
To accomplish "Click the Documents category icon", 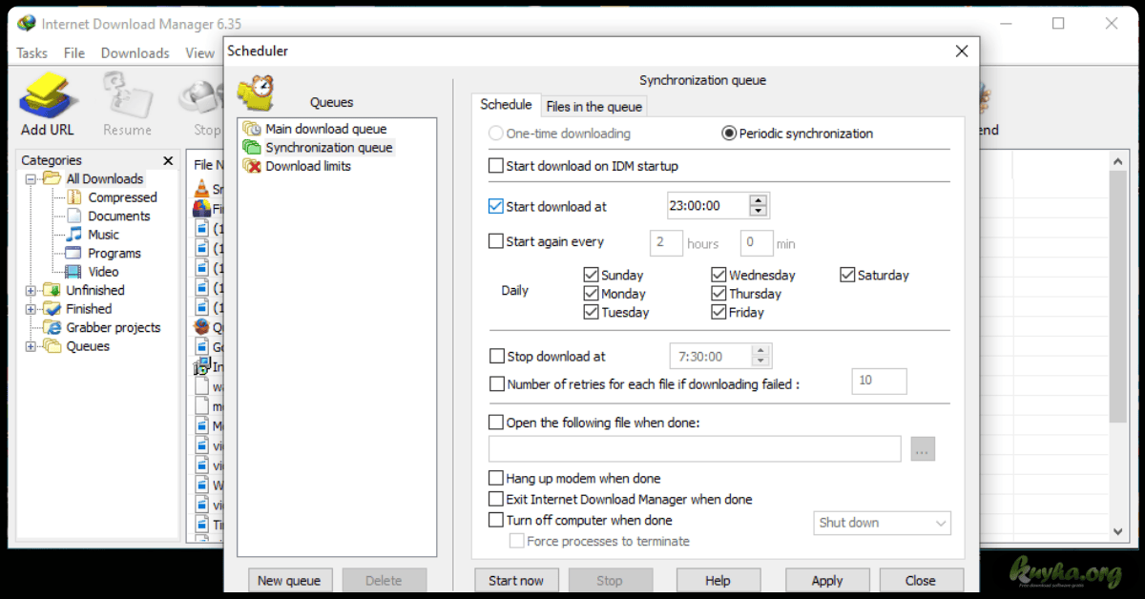I will pyautogui.click(x=74, y=216).
